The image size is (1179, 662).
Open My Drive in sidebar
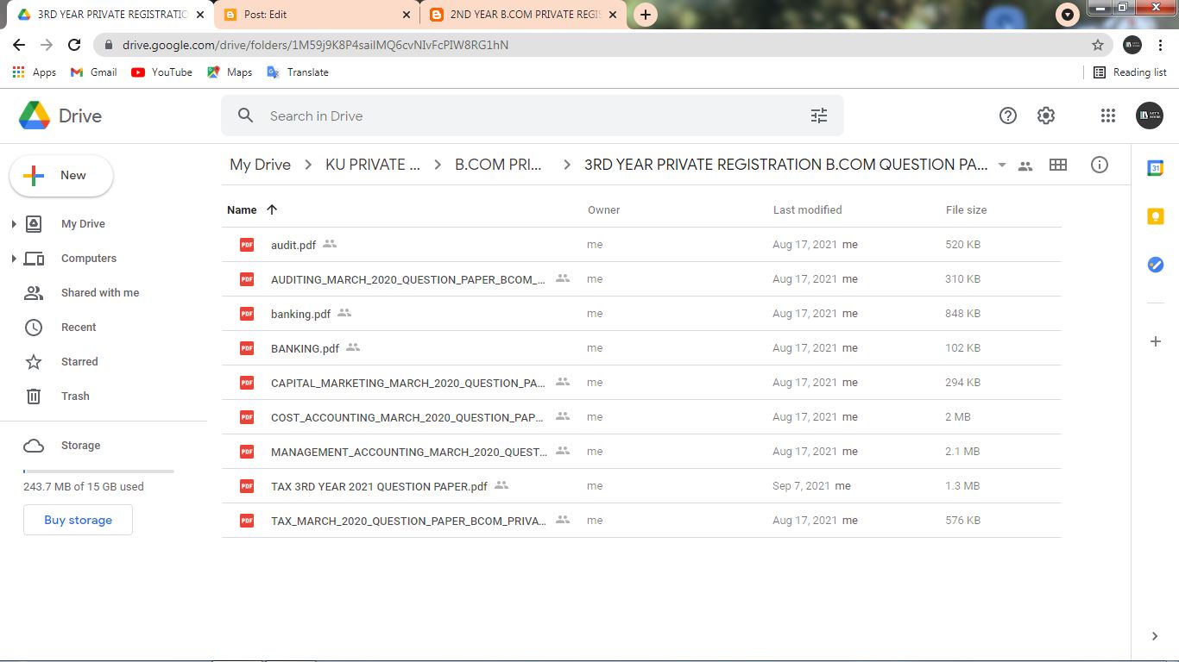pyautogui.click(x=83, y=224)
